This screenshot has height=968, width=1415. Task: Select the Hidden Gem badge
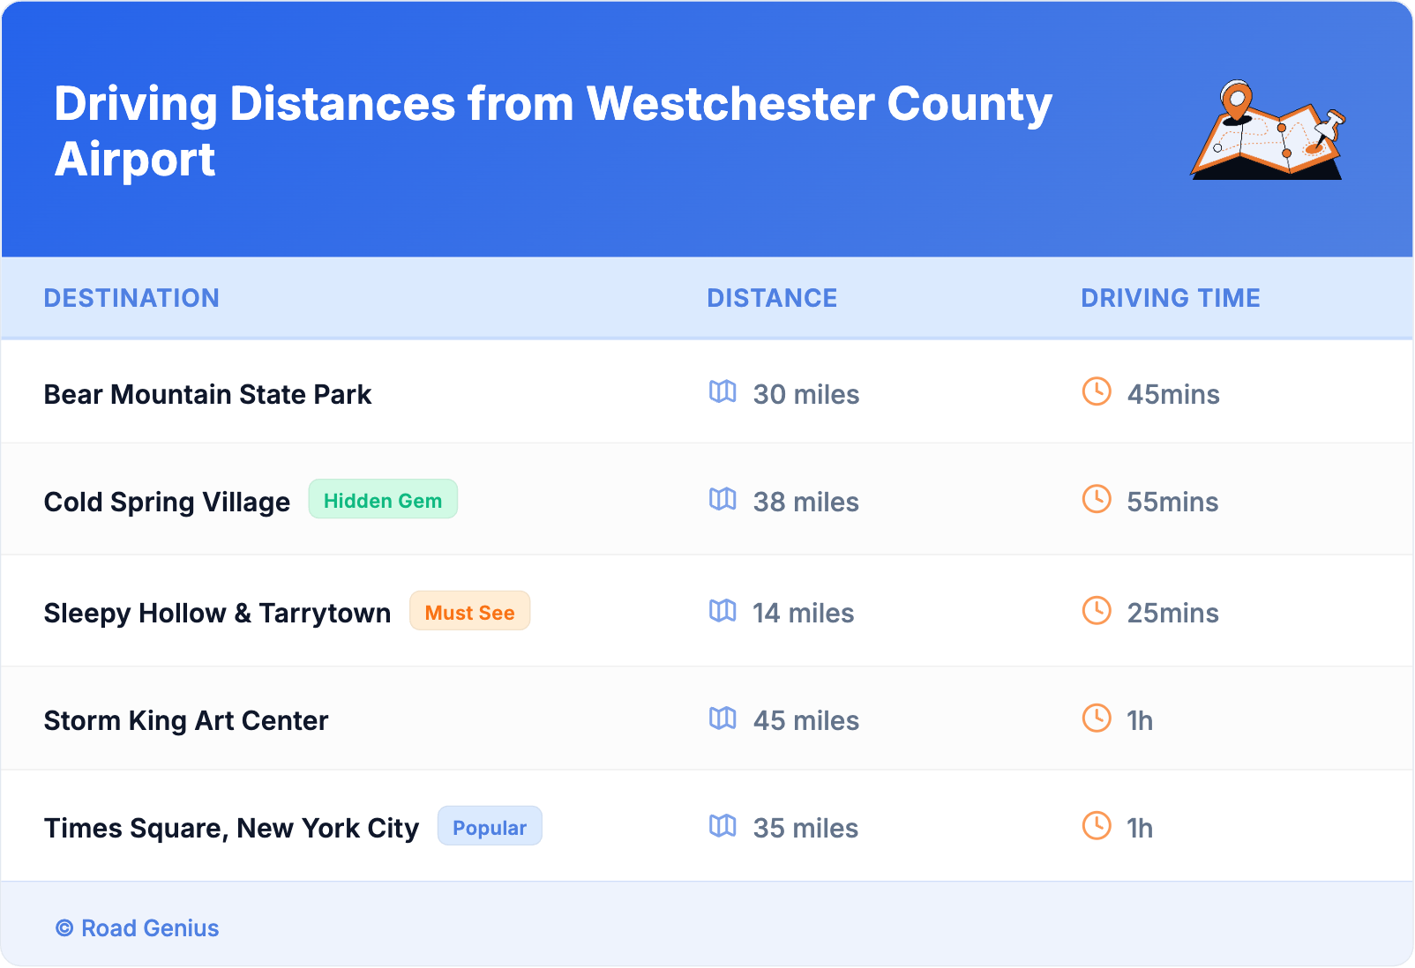point(383,500)
